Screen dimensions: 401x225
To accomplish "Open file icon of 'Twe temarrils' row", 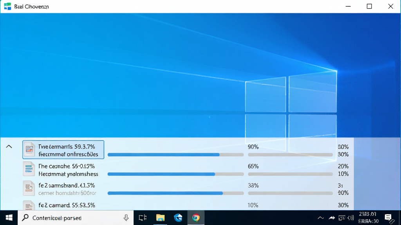I will click(x=29, y=150).
